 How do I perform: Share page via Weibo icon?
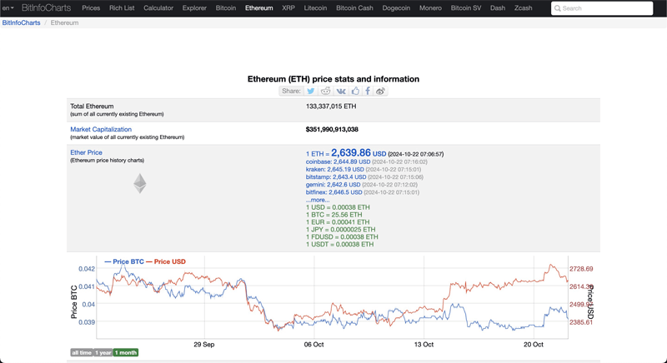click(381, 91)
